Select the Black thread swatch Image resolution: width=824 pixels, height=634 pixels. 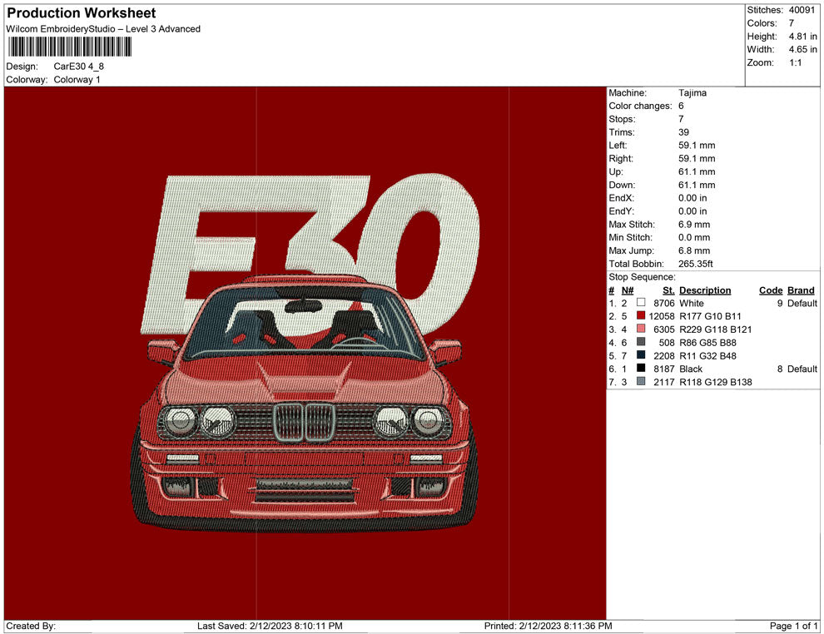641,369
